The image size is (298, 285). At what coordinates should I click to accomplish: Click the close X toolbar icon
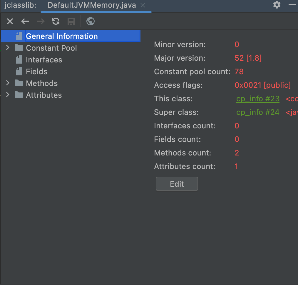click(10, 21)
